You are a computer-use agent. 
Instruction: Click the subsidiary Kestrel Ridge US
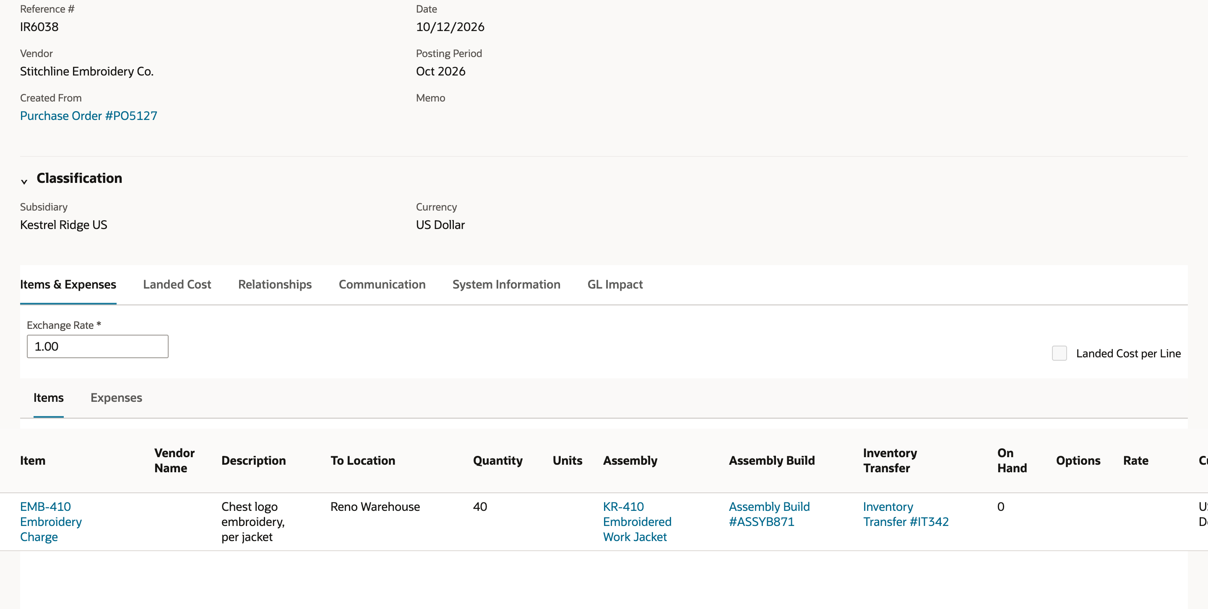click(63, 225)
